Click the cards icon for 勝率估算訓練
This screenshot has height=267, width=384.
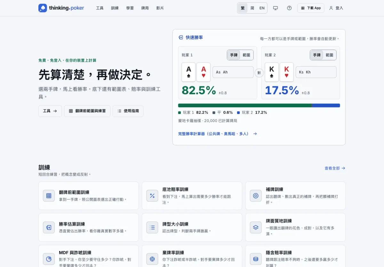point(49,227)
